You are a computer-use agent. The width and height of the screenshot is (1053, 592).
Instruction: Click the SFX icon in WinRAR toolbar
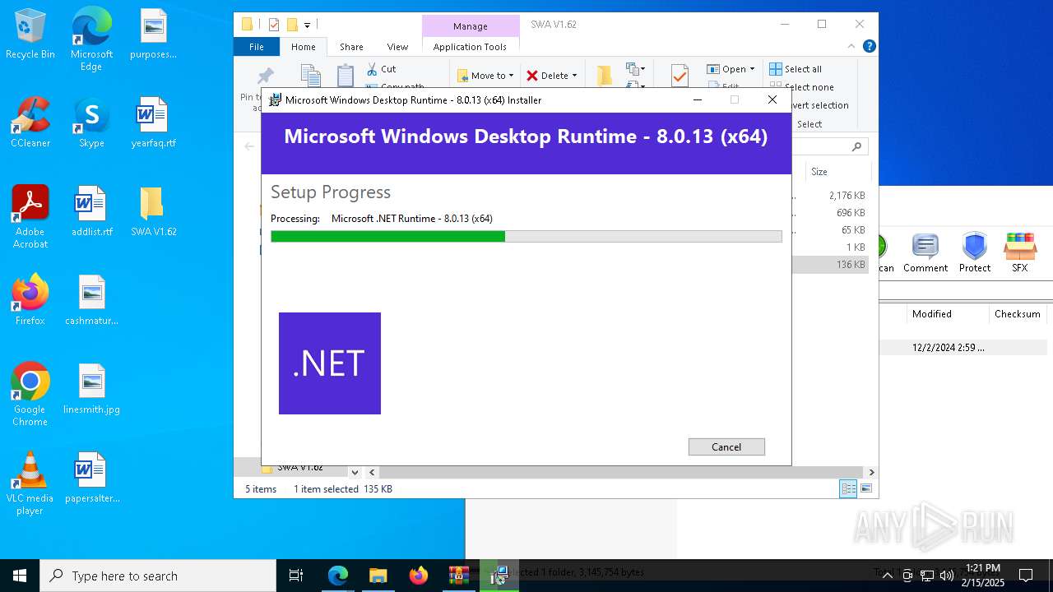tap(1019, 252)
